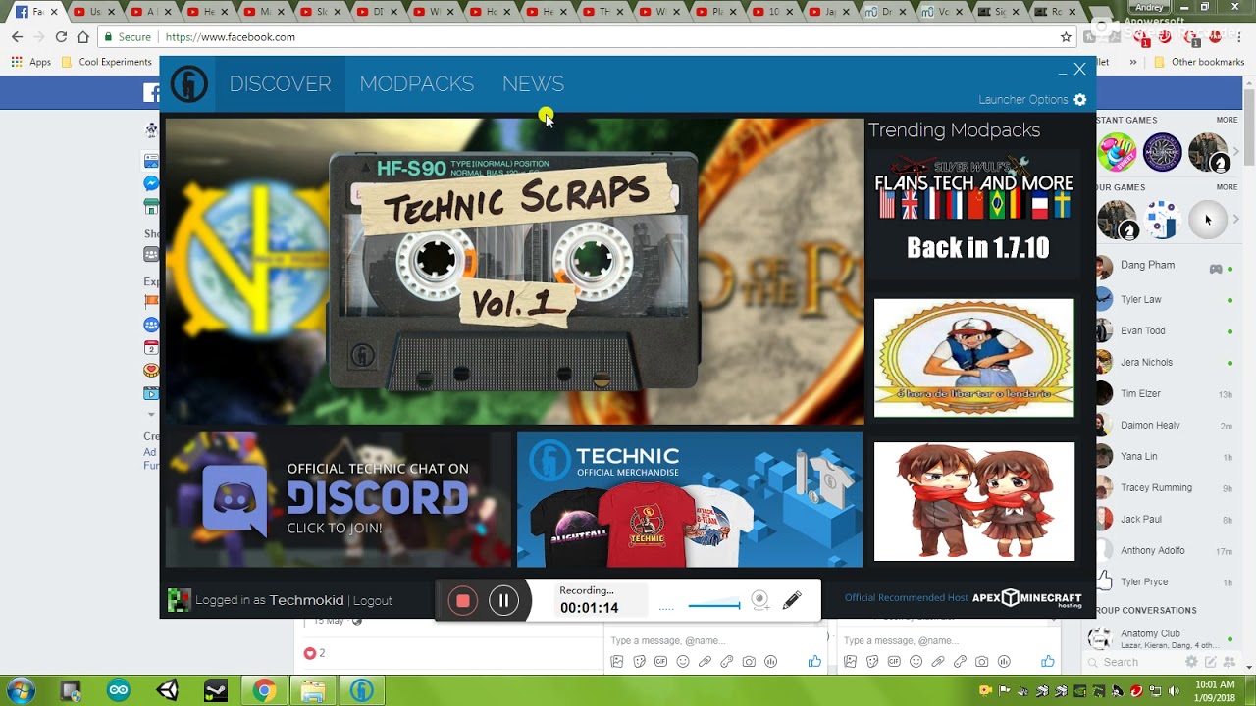Select the pencil annotation tool in the recorder

pos(792,600)
